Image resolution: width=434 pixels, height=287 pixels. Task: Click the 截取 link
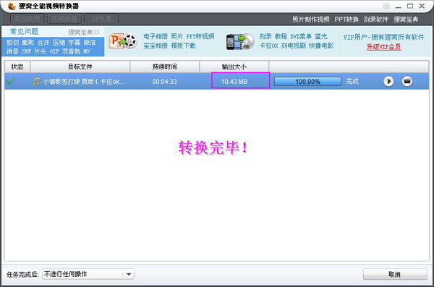click(28, 43)
